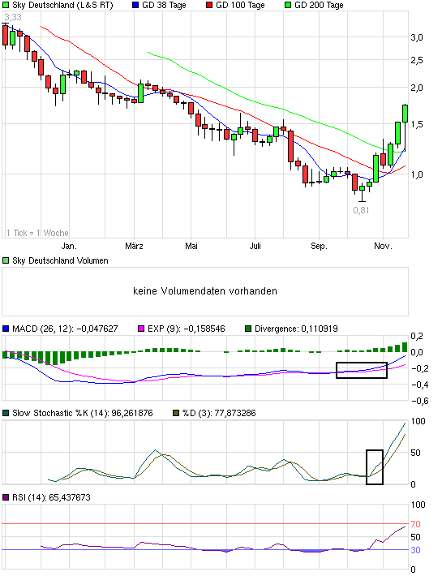442x576 pixels.
Task: Click the MACD axis value 0,2
Action: tap(417, 336)
